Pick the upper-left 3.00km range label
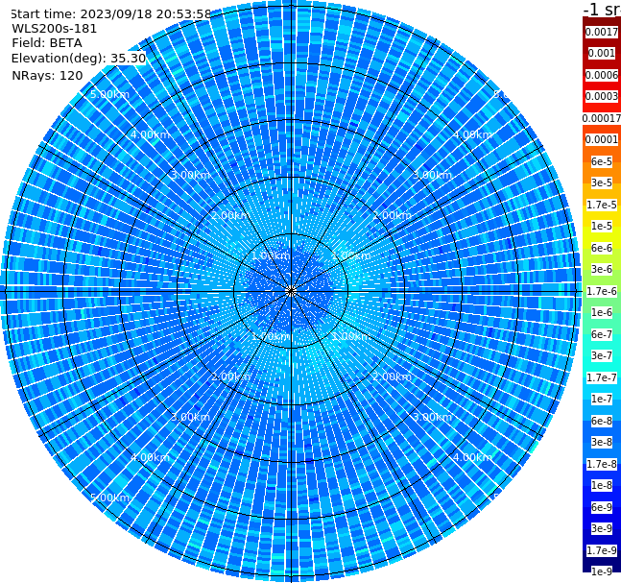The height and width of the screenshot is (583, 621). [x=190, y=175]
